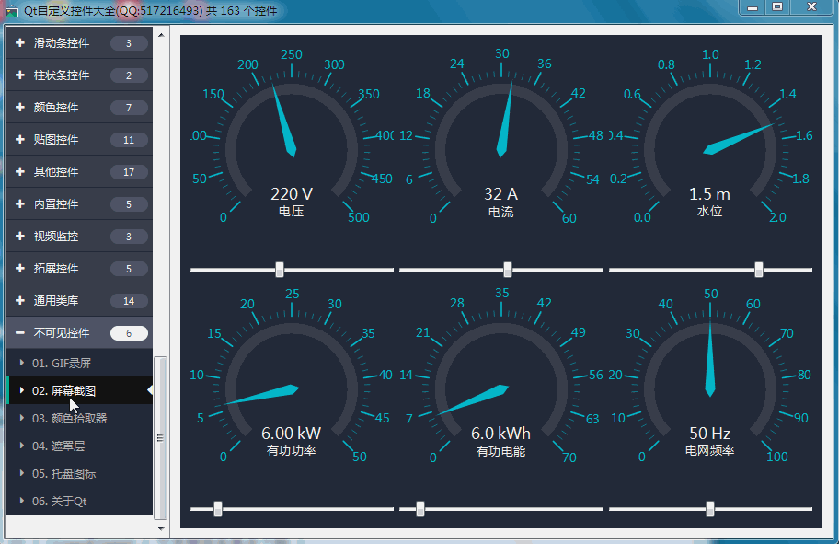This screenshot has width=839, height=544.
Task: Open 06. 关于Qt entry
Action: (x=60, y=501)
